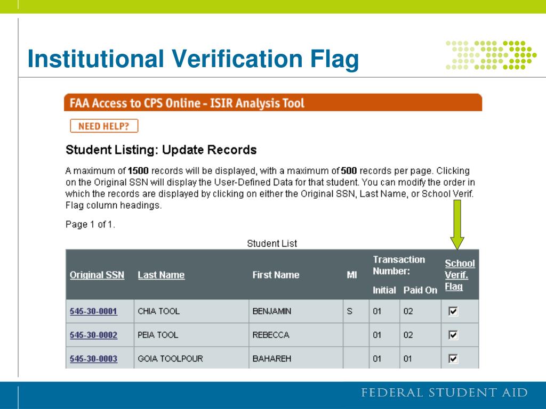Uncheck verification flag for CHIA TOOL
This screenshot has width=546, height=409.
click(x=453, y=311)
